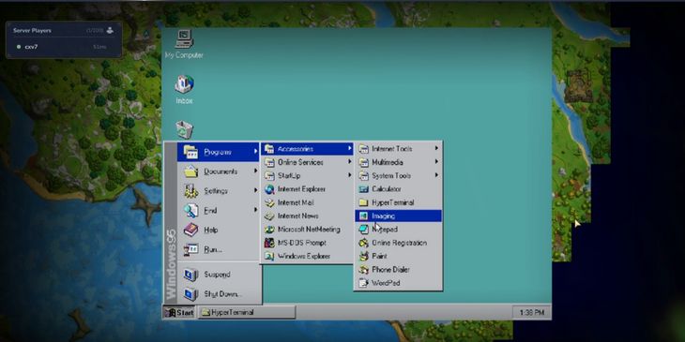Click the Suspend icon in Start menu

pos(190,275)
